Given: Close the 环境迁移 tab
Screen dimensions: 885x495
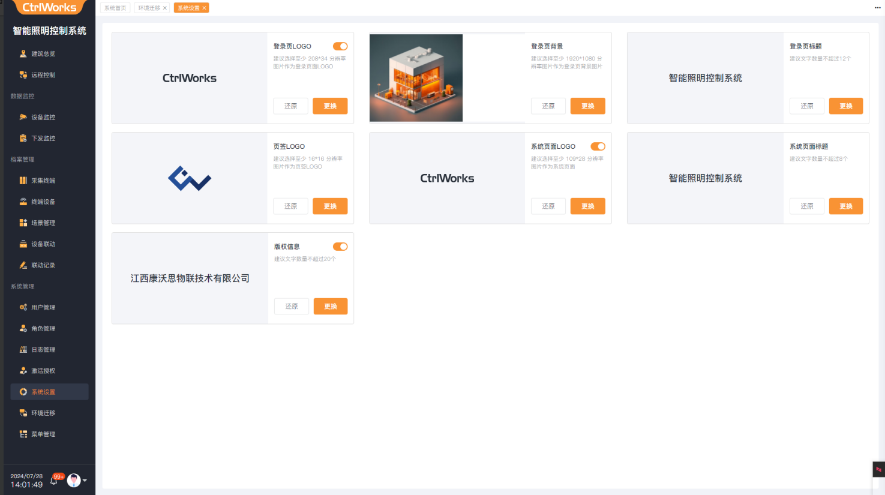Looking at the screenshot, I should (165, 8).
